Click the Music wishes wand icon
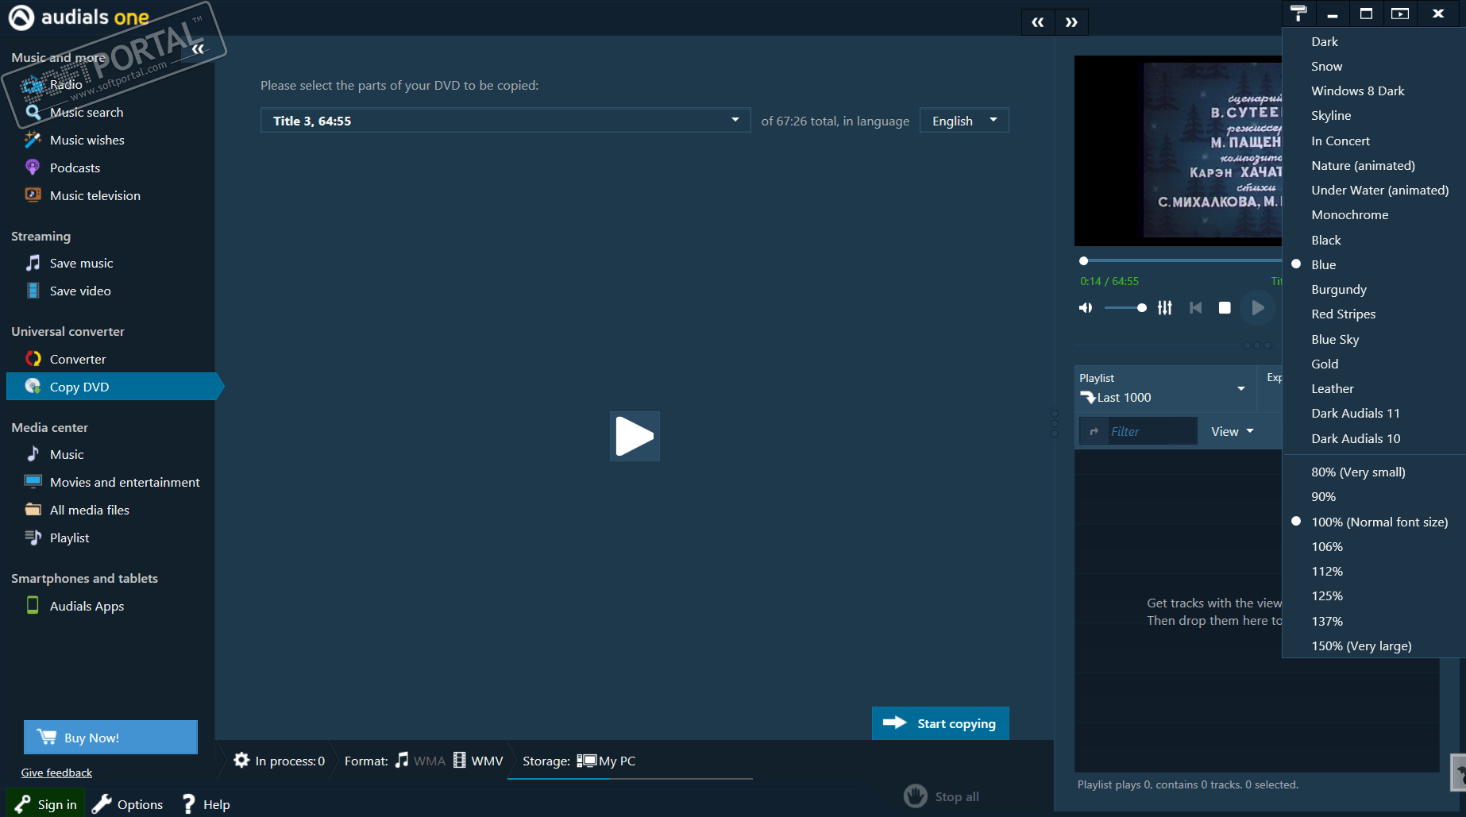The width and height of the screenshot is (1466, 817). (x=33, y=140)
